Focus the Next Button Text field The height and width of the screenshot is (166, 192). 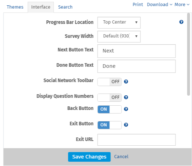point(137,51)
